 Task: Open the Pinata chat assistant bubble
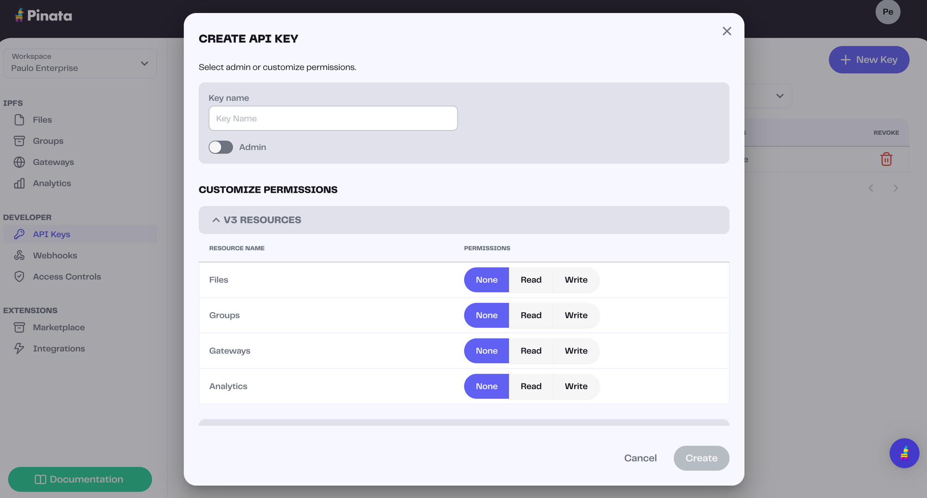click(x=904, y=453)
